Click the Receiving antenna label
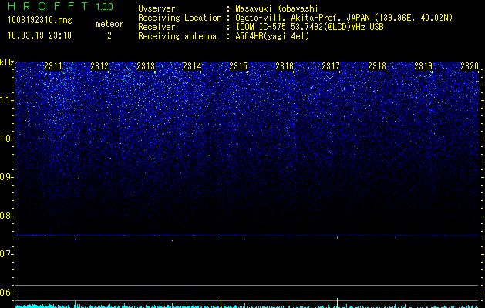 [x=177, y=36]
